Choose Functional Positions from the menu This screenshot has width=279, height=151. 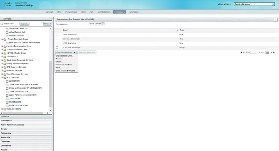pyautogui.click(x=64, y=65)
